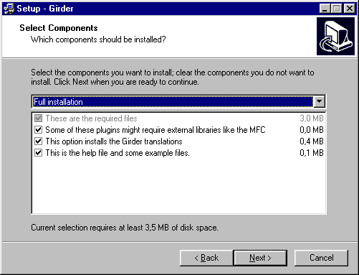Cancel the Girder installation
The height and width of the screenshot is (275, 359).
click(321, 258)
